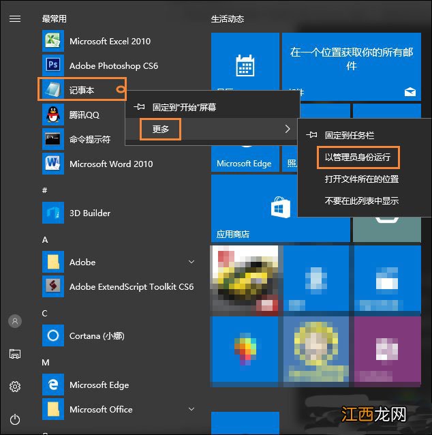Click the Microsoft Office folder icon
432x435 pixels.
point(53,409)
